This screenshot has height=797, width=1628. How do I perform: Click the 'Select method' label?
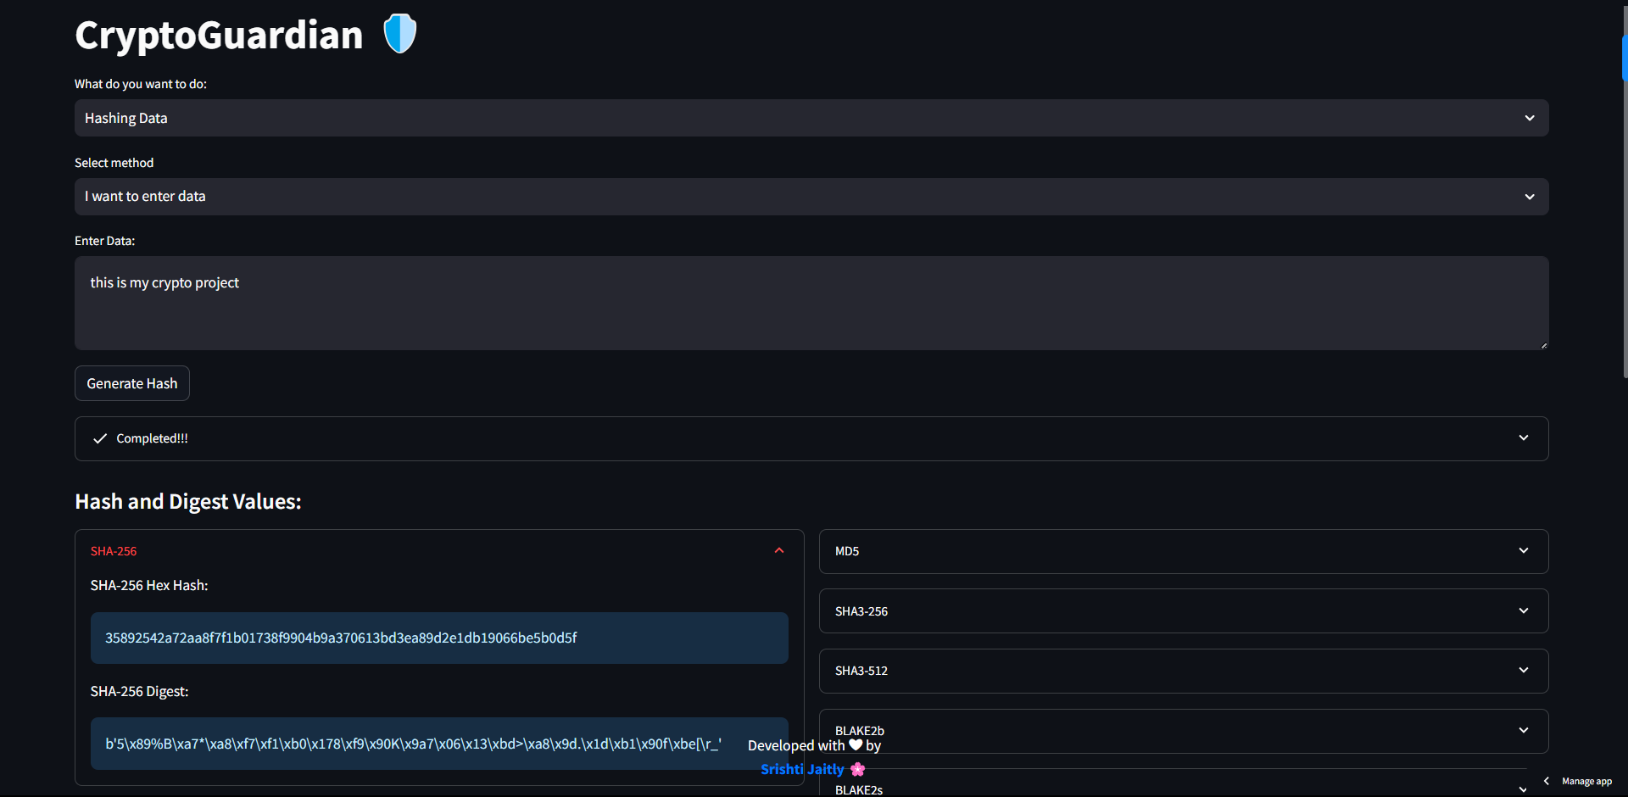click(x=114, y=163)
